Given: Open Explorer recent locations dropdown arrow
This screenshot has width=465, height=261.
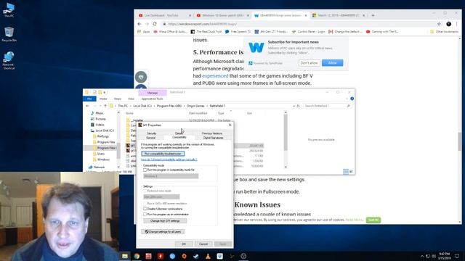Looking at the screenshot, I should 100,106.
